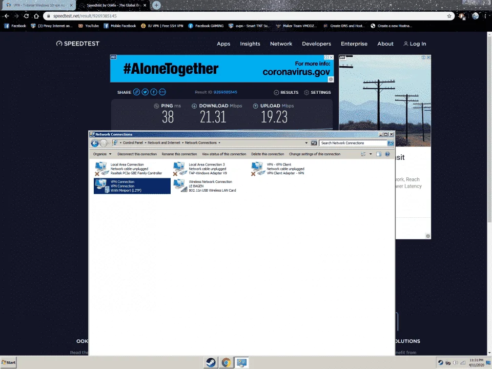
Task: Open the Facebook GAMING bookmark
Action: [206, 26]
